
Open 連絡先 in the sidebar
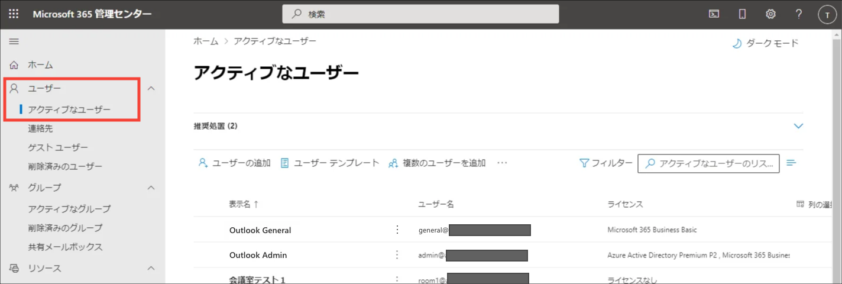point(40,128)
